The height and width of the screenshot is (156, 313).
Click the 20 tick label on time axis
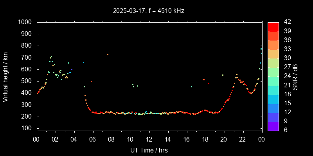[224, 139]
